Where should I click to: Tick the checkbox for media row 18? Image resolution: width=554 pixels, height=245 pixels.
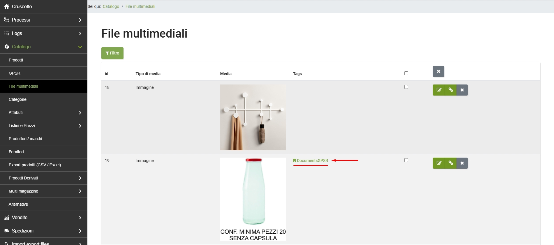pos(406,87)
